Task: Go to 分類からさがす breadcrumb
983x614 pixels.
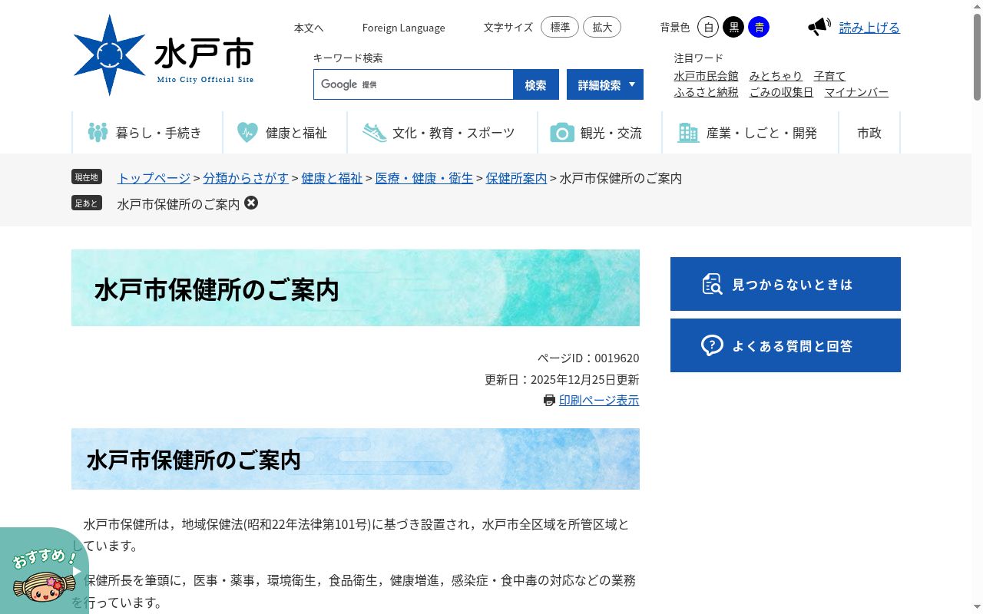Action: click(x=246, y=177)
